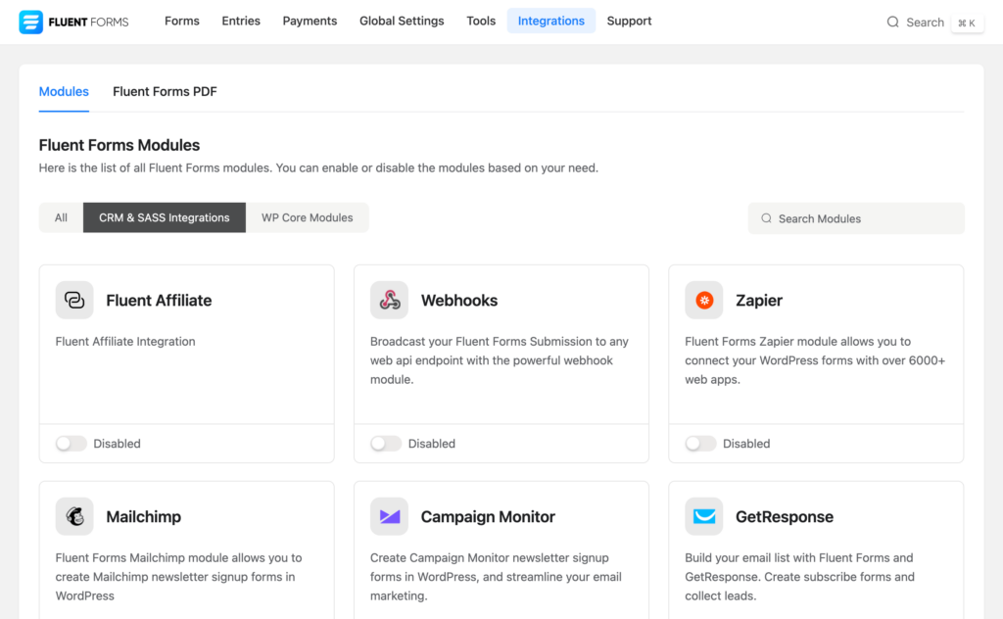Click the search magnifier in the top bar
Image resolution: width=1003 pixels, height=619 pixels.
(x=892, y=22)
